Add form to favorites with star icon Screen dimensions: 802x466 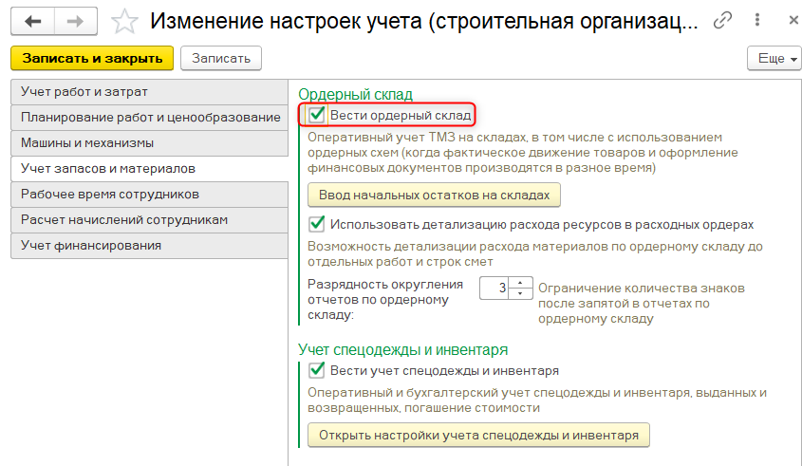click(124, 21)
